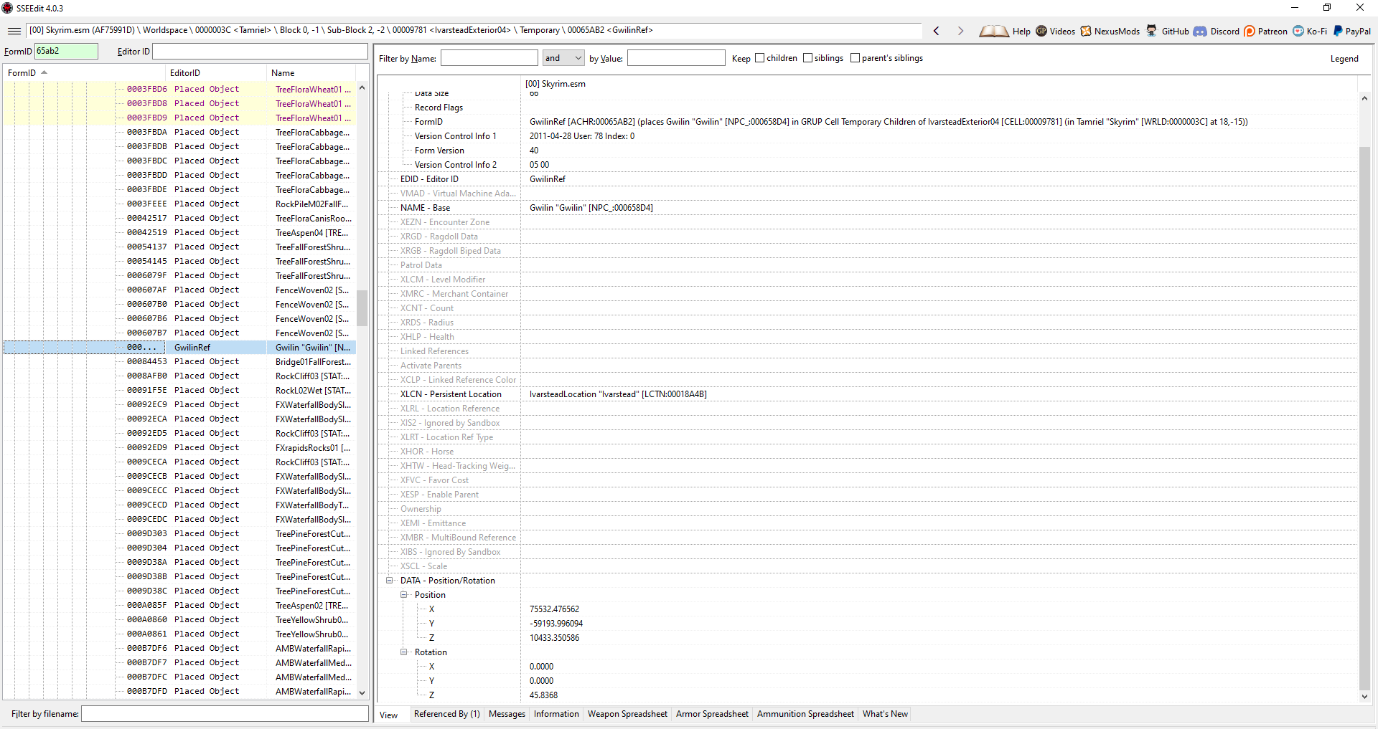
Task: Sort records by FormID column header
Action: click(84, 73)
